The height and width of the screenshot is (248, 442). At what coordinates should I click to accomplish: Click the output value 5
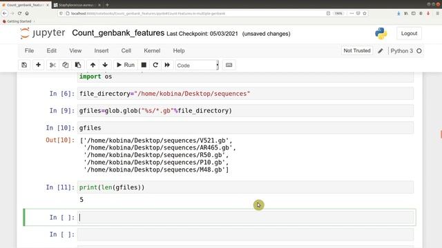tap(81, 200)
